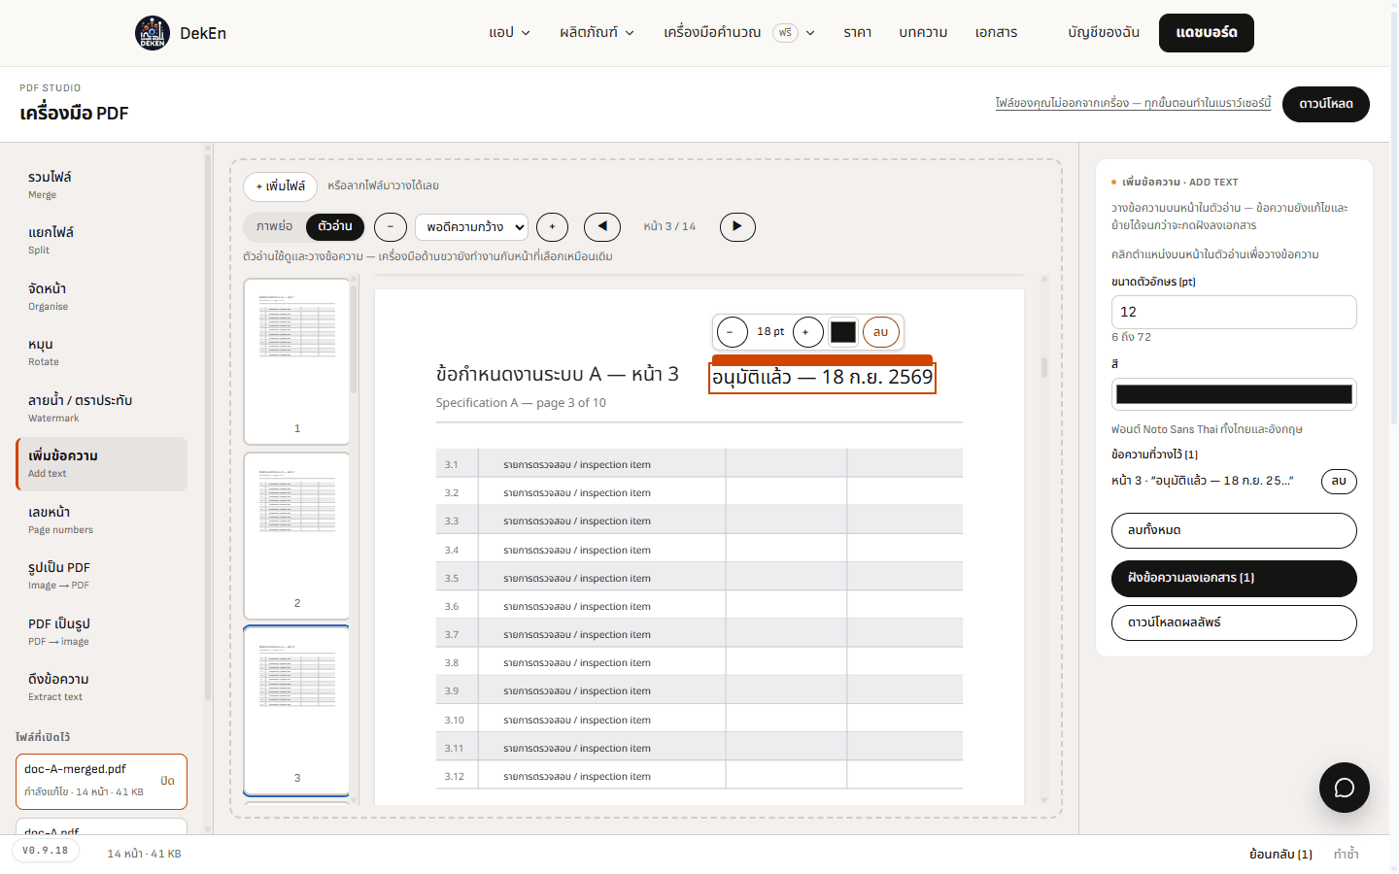Open the เอกสาร docs page
This screenshot has height=874, width=1399.
point(997,33)
